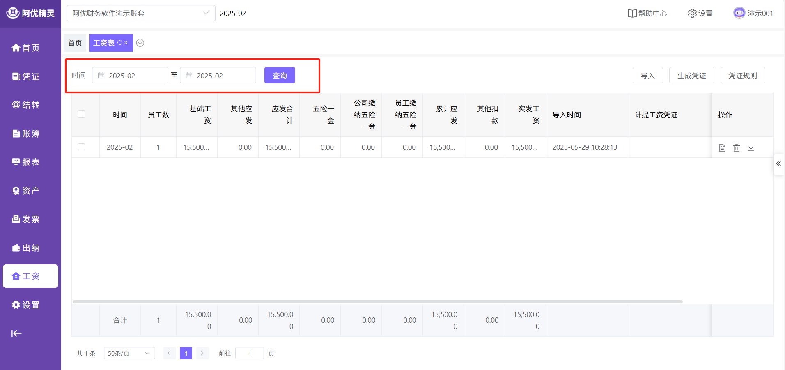Click the 查询 search button
Viewport: 785px width, 370px height.
pyautogui.click(x=280, y=76)
